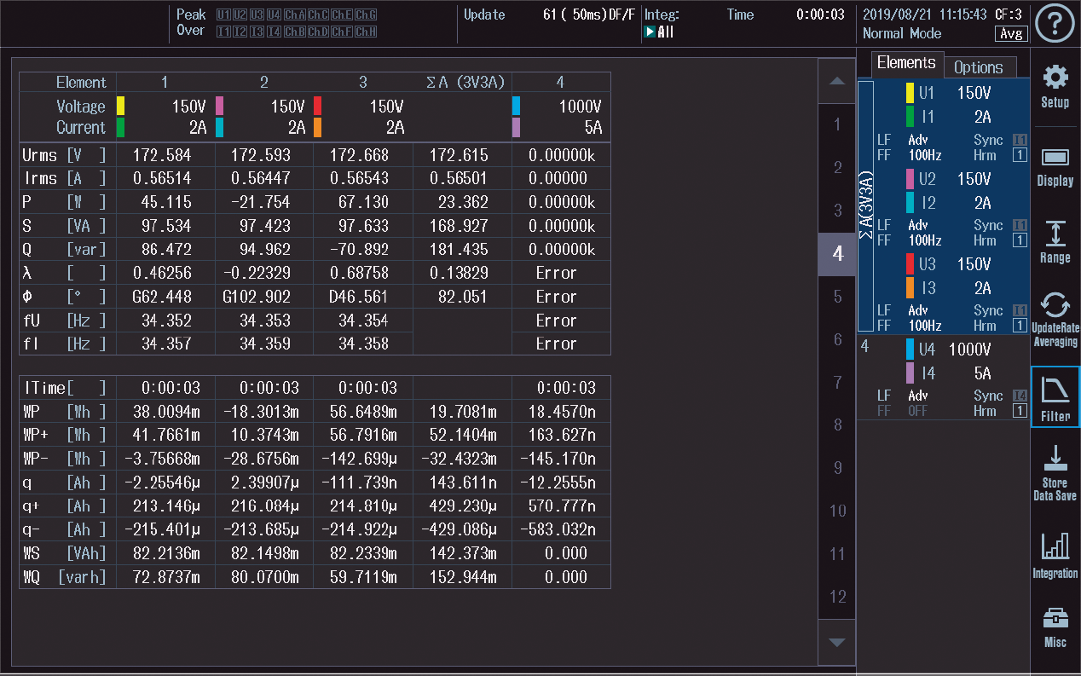
Task: Open the help question mark icon
Action: point(1055,23)
